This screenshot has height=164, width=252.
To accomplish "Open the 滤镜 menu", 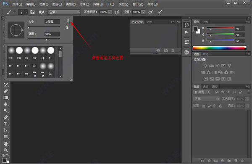I will (x=98, y=4).
